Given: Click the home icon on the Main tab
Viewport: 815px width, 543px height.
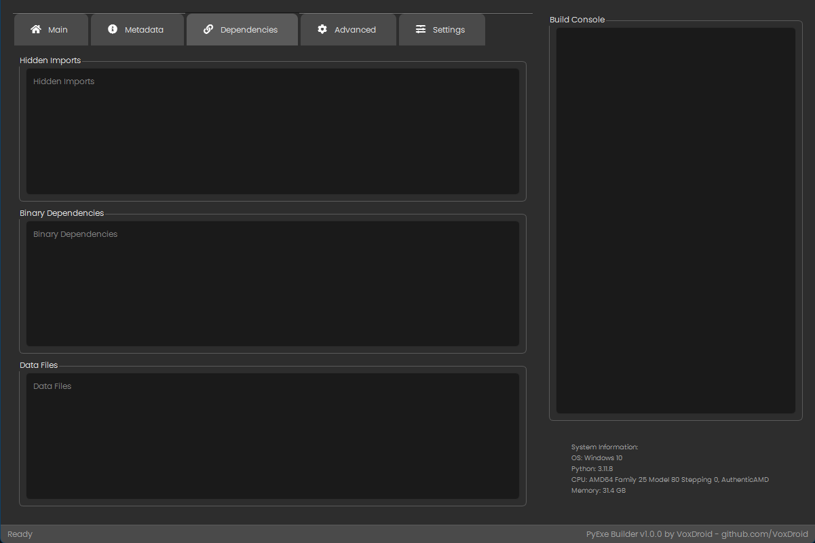Looking at the screenshot, I should (36, 29).
